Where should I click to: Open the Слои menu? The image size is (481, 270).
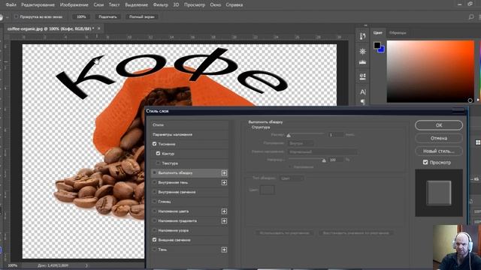98,5
